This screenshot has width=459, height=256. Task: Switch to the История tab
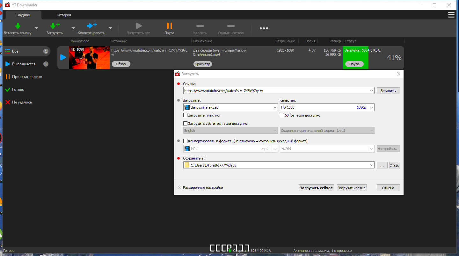(64, 15)
